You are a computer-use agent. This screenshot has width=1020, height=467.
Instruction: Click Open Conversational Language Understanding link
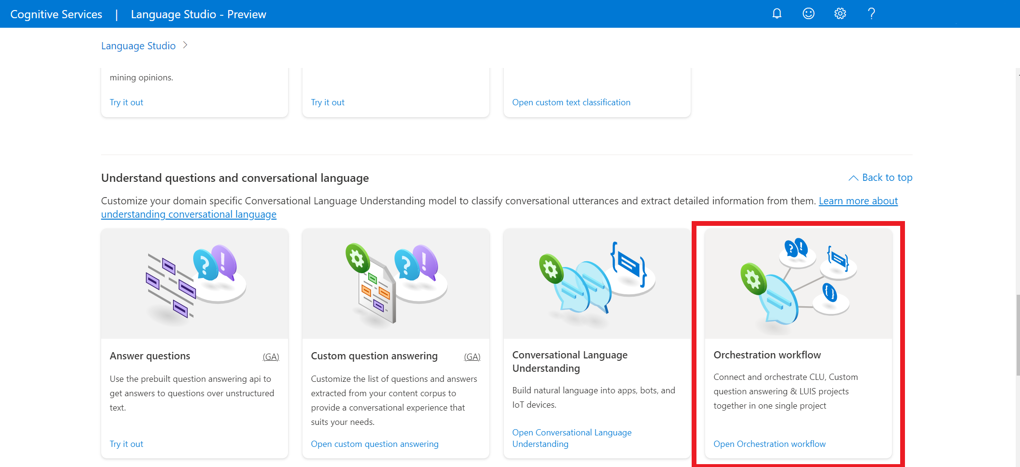tap(572, 438)
